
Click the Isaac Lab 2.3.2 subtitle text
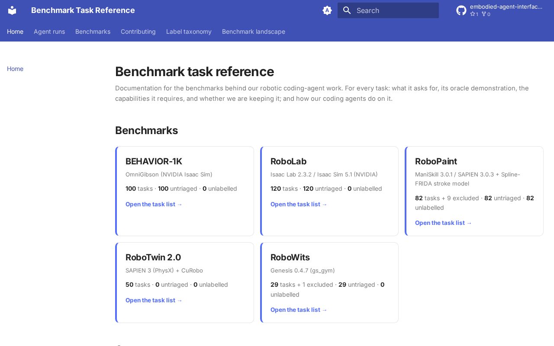click(324, 174)
